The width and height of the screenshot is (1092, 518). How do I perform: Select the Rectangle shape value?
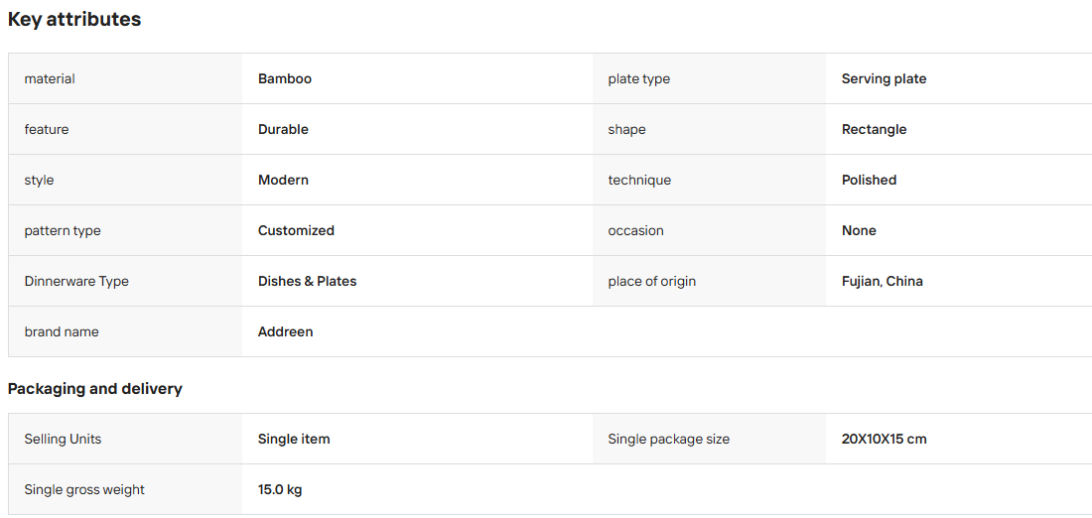(x=874, y=129)
